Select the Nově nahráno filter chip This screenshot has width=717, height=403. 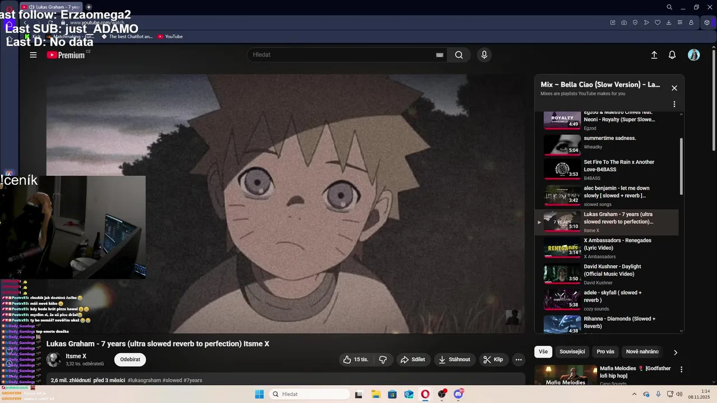click(x=642, y=352)
